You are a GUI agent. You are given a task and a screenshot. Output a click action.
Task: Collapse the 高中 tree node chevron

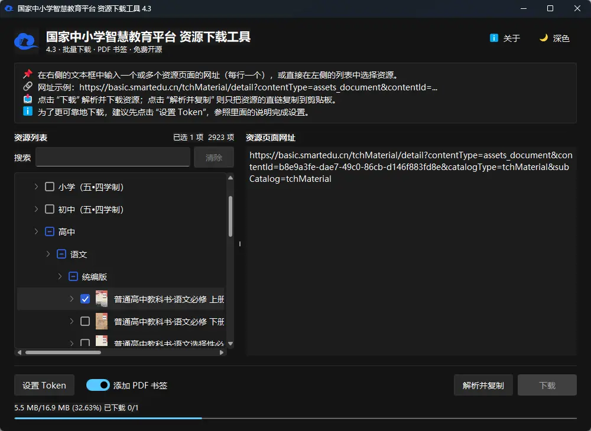click(36, 231)
